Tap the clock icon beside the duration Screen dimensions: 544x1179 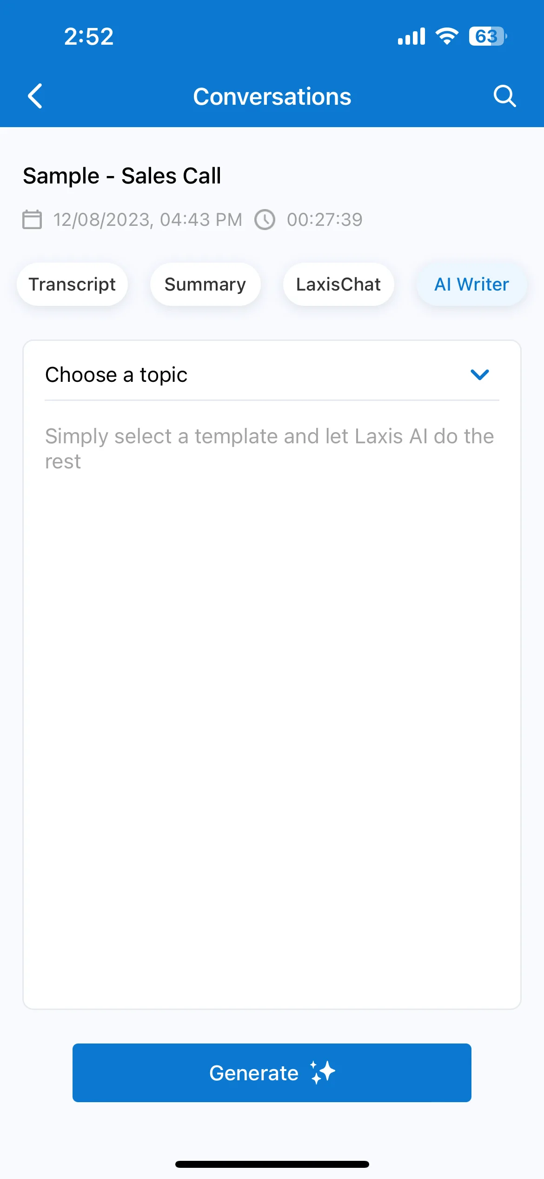click(x=265, y=219)
